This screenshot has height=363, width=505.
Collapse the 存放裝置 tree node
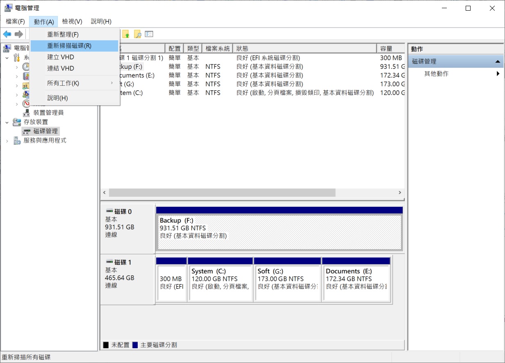pos(7,122)
